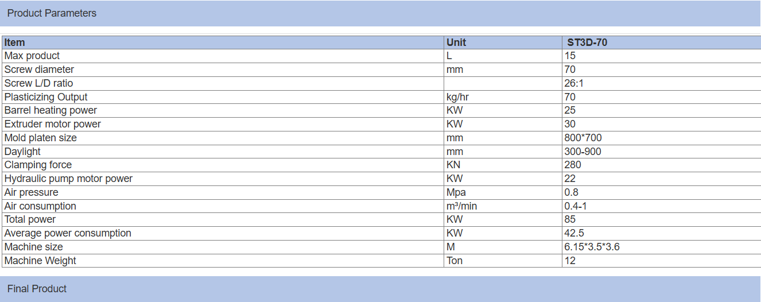Select the mold platen size value 800*700
Image resolution: width=761 pixels, height=302 pixels.
(583, 138)
